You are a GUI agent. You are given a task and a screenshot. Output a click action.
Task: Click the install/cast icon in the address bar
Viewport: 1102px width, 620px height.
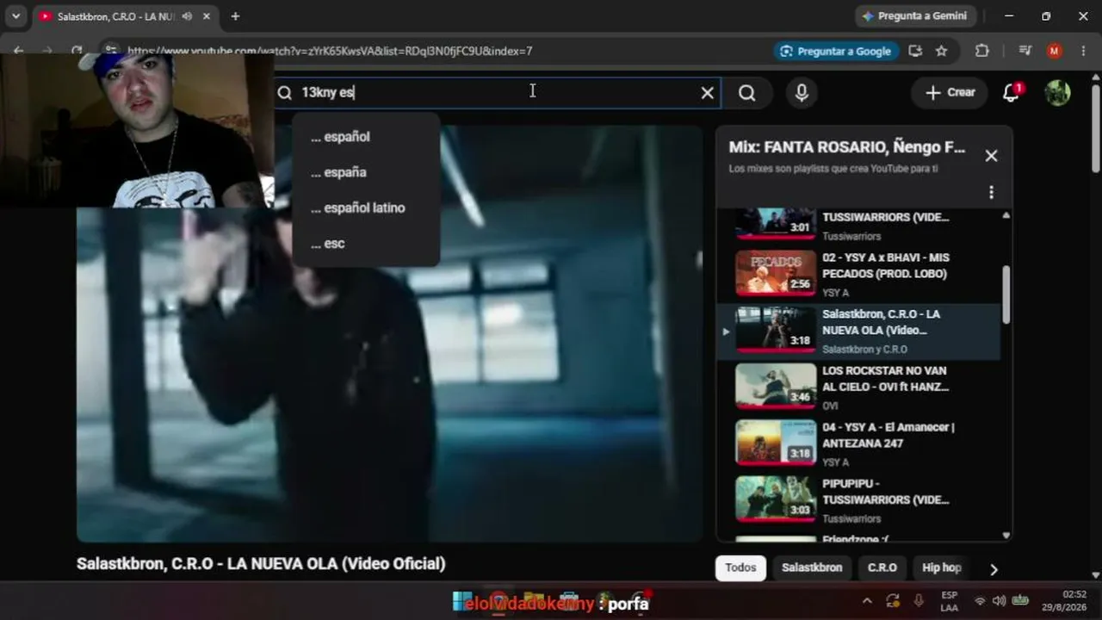tap(915, 51)
